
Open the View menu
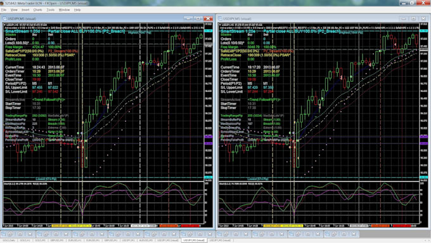tap(14, 10)
